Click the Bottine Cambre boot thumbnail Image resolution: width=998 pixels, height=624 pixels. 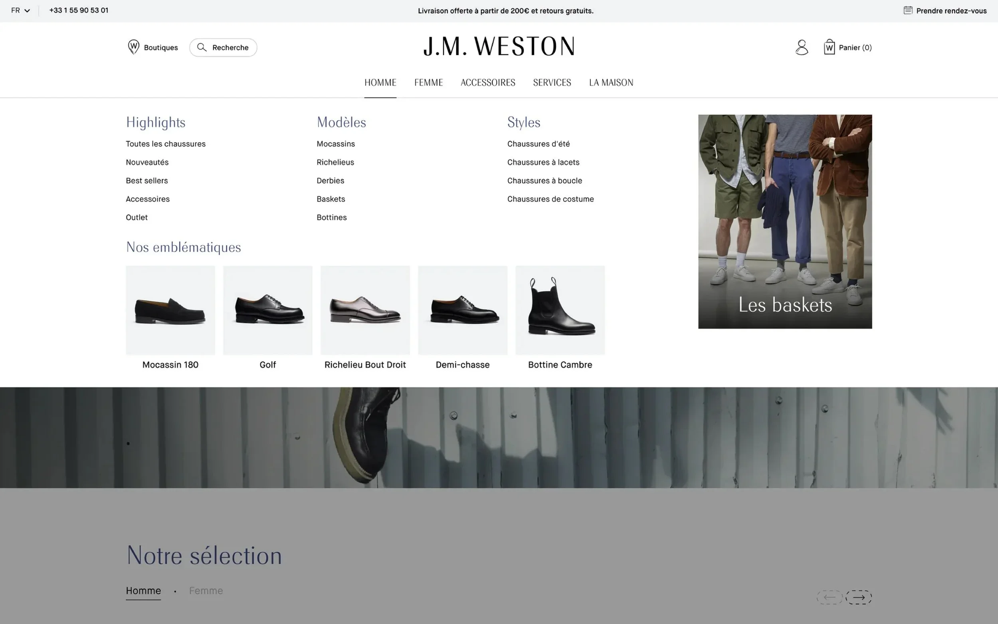(560, 310)
